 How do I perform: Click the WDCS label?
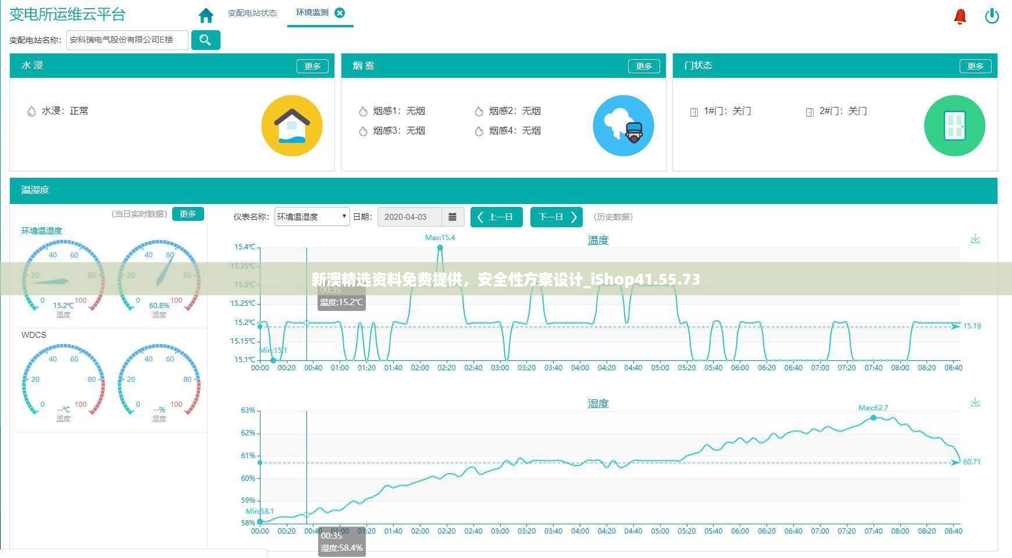point(34,335)
